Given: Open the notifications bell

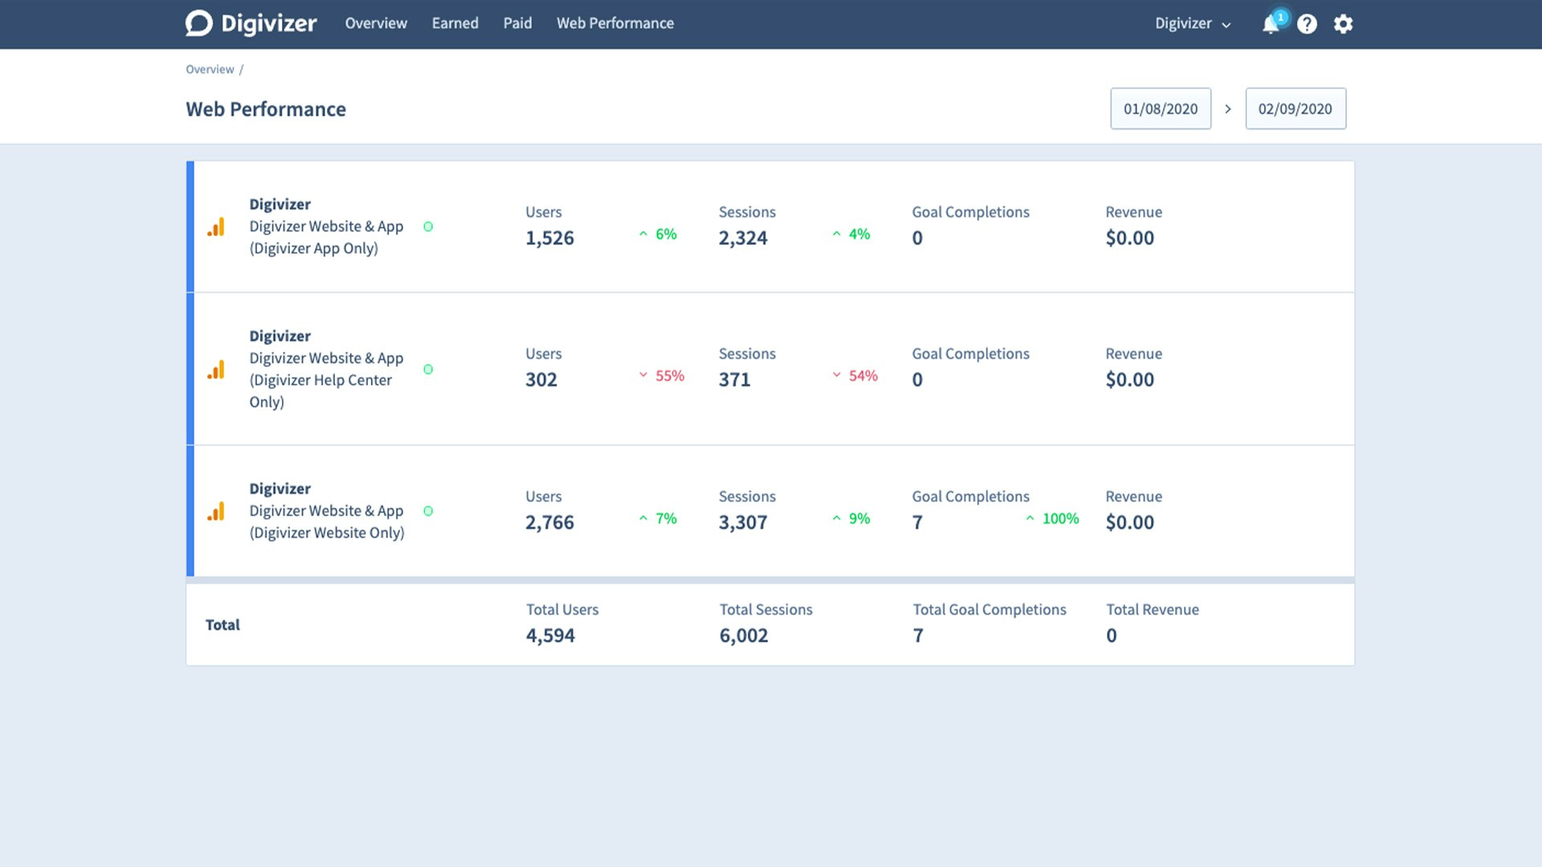Looking at the screenshot, I should coord(1271,24).
